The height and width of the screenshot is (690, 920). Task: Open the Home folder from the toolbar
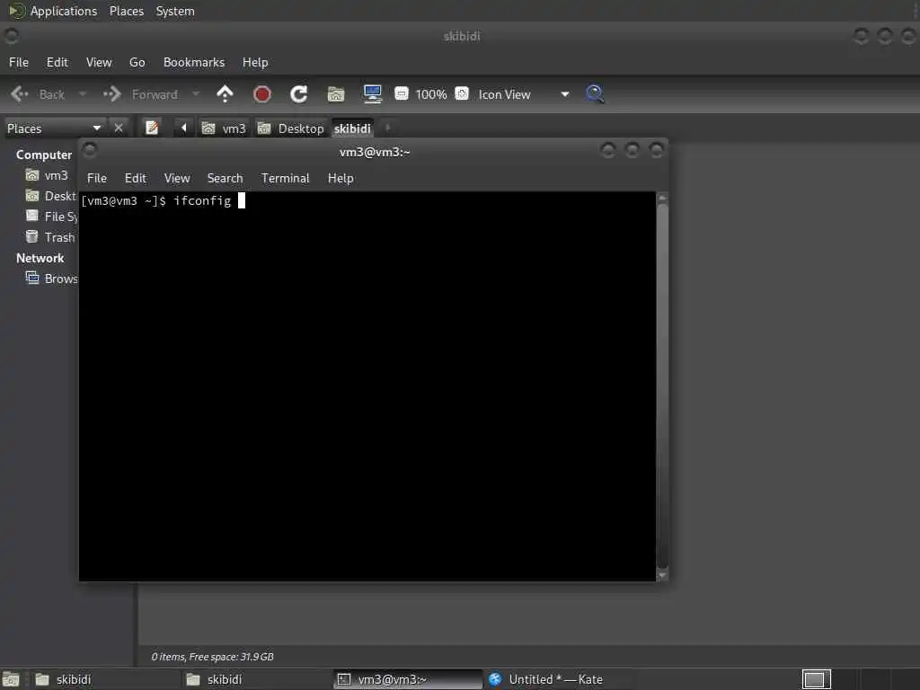click(x=336, y=93)
